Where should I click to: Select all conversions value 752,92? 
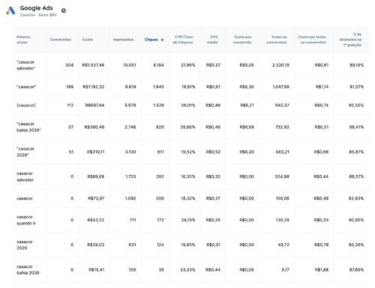282,127
